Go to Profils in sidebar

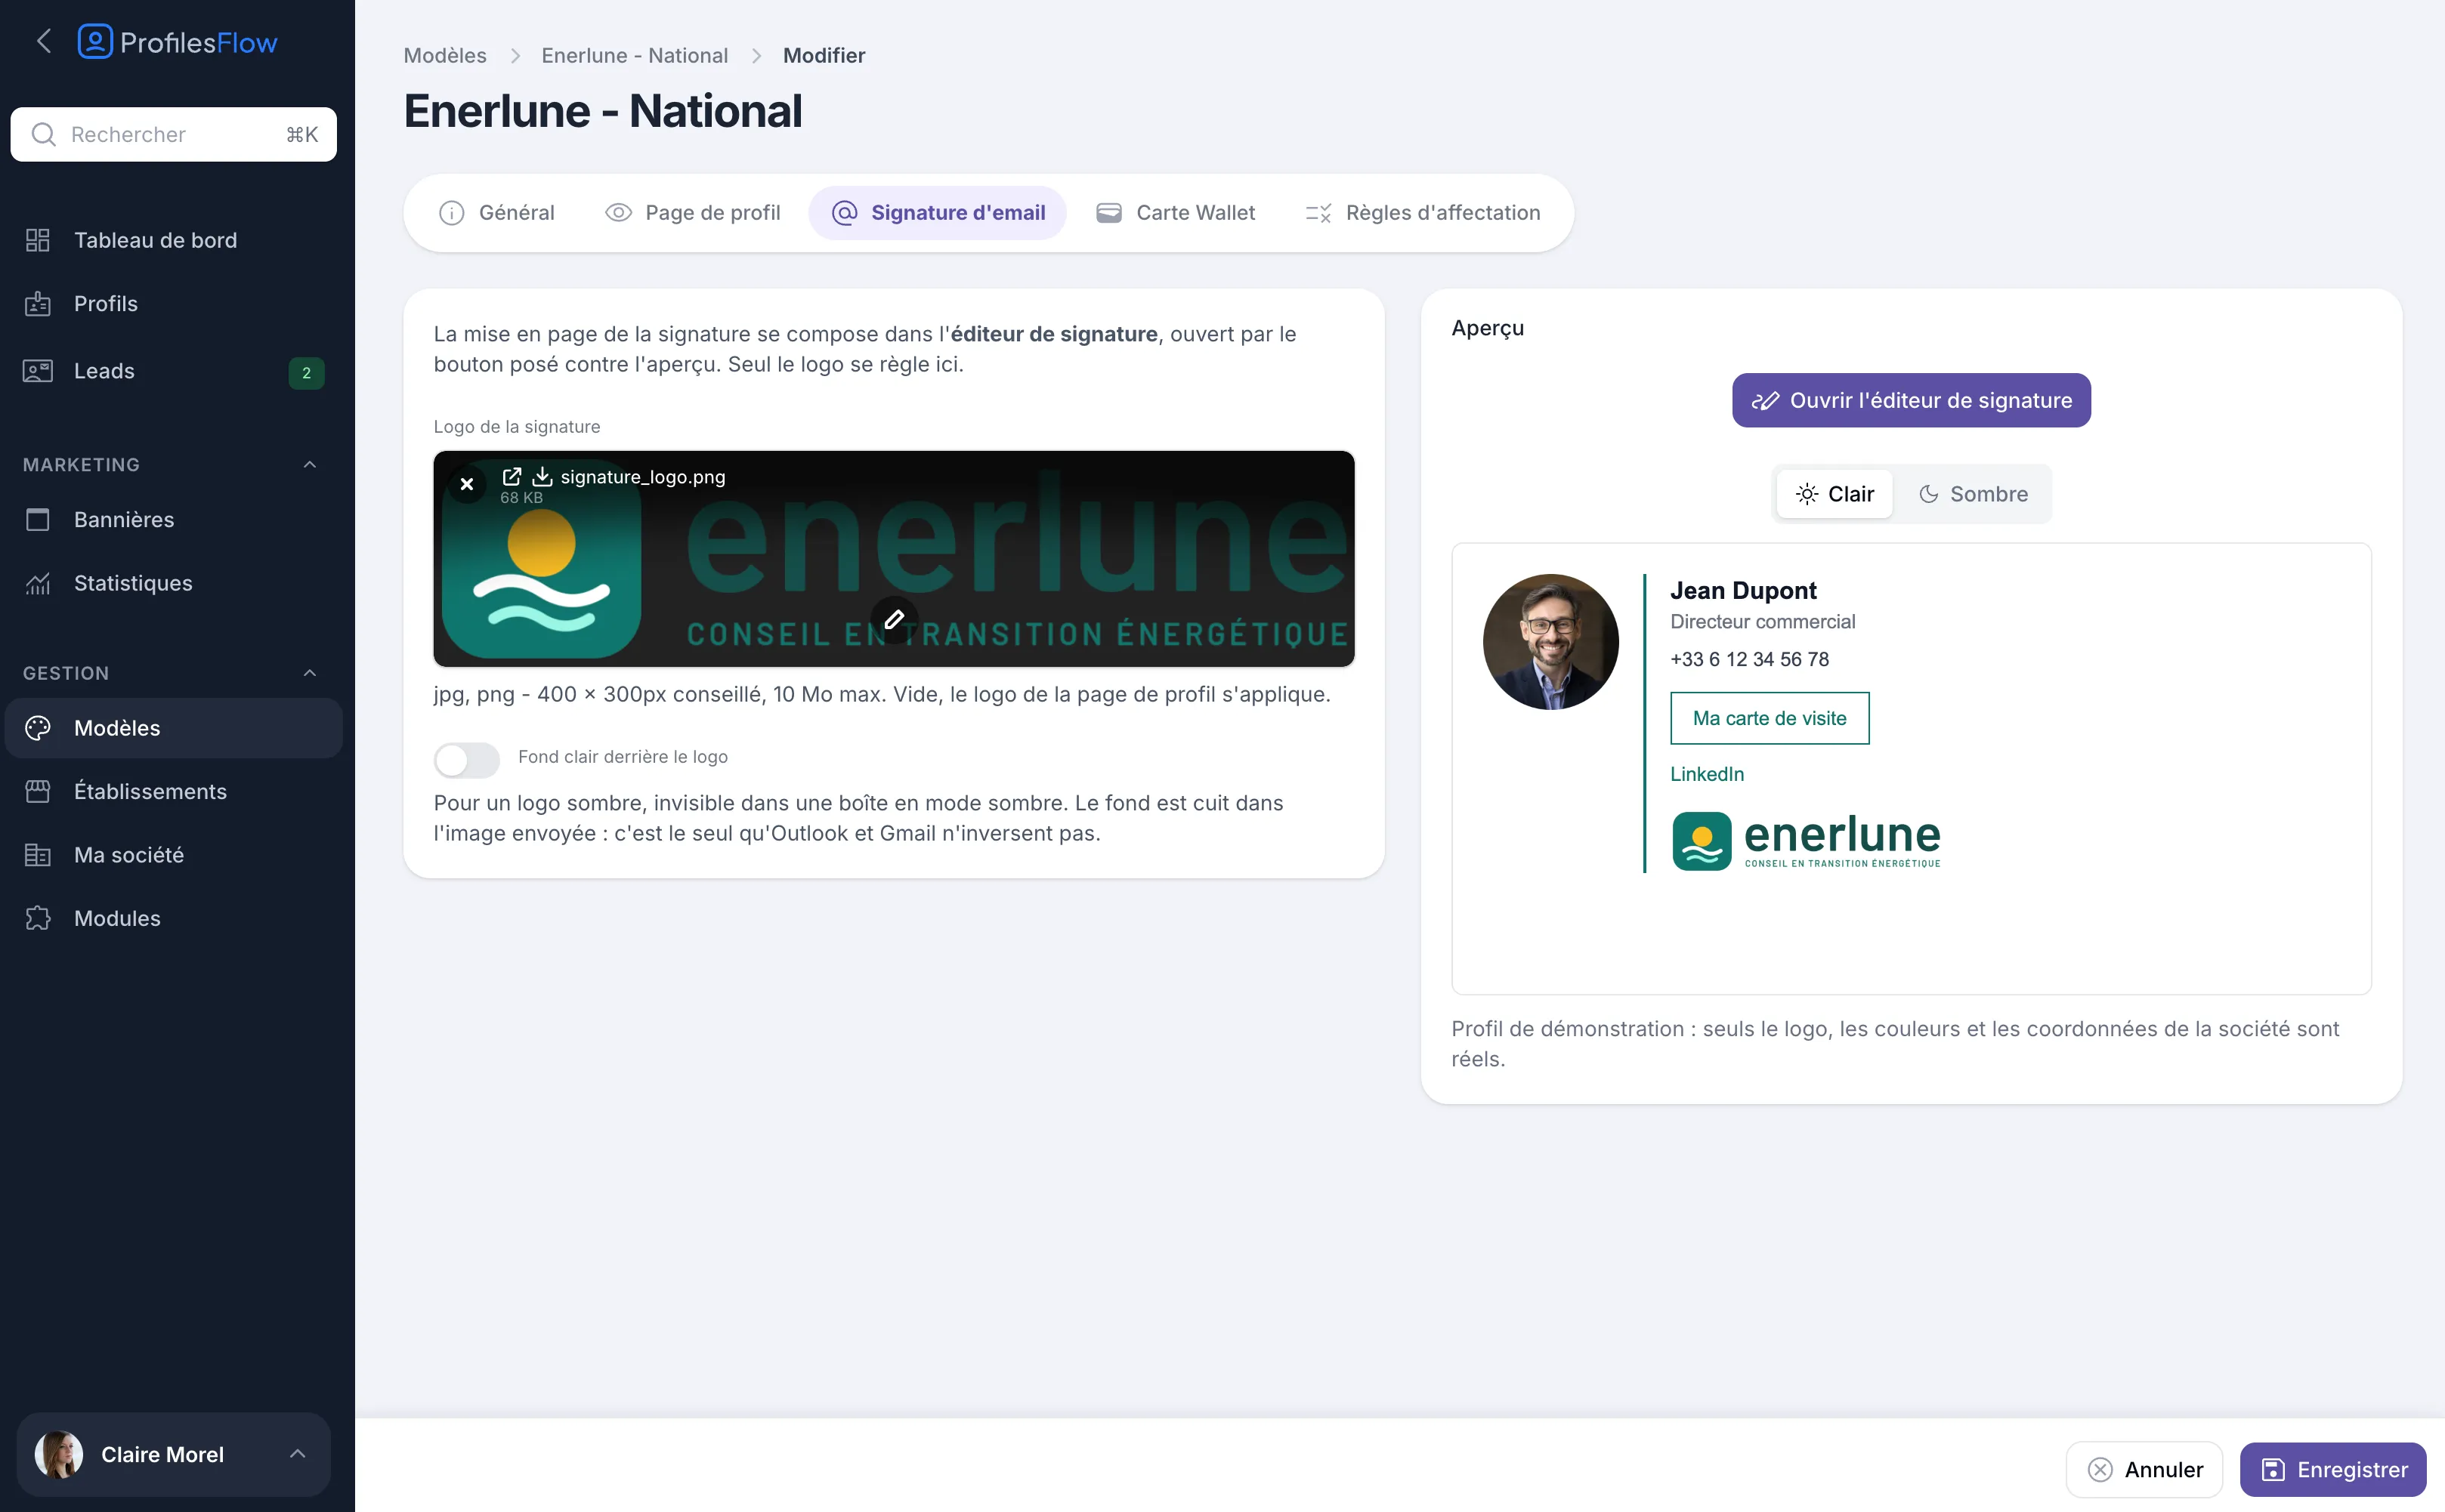coord(174,304)
